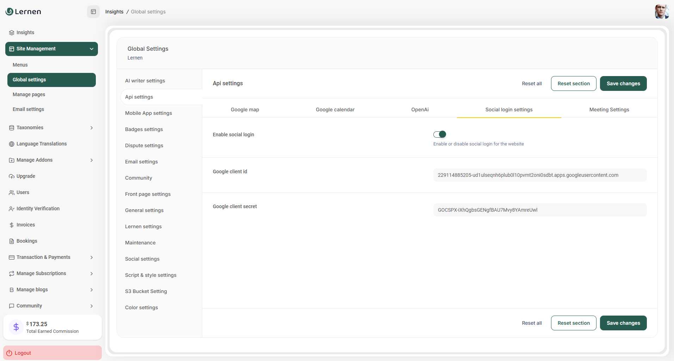Click the Total Earned Commission dollar badge

[x=16, y=327]
